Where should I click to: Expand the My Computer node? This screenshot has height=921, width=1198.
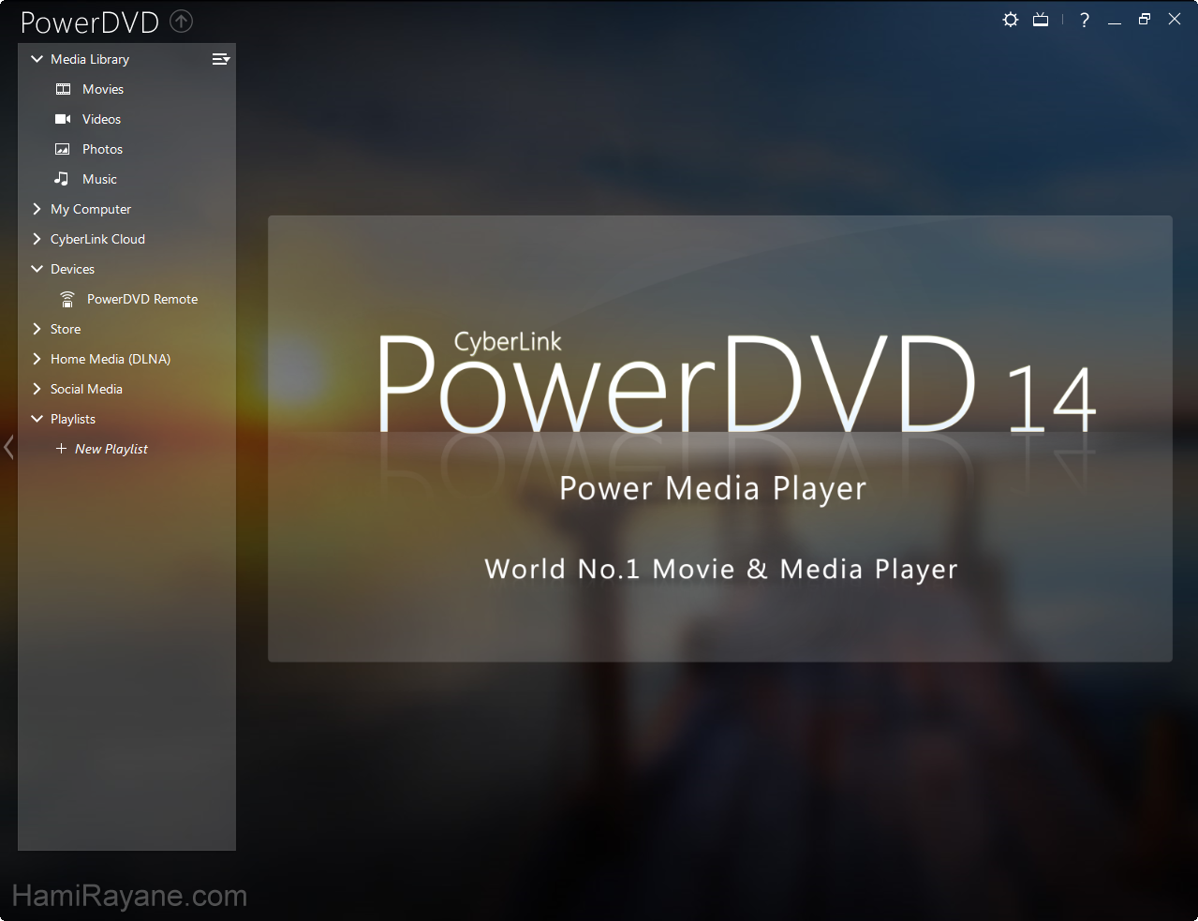(37, 209)
